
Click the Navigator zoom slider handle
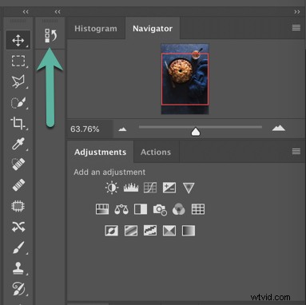tap(196, 132)
